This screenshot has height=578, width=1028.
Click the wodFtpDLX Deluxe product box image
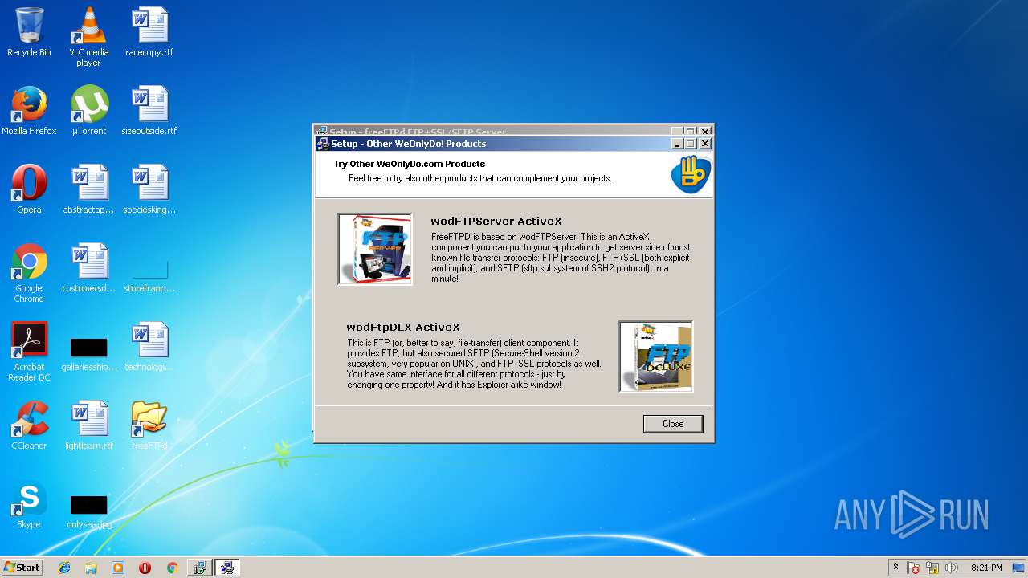tap(656, 356)
